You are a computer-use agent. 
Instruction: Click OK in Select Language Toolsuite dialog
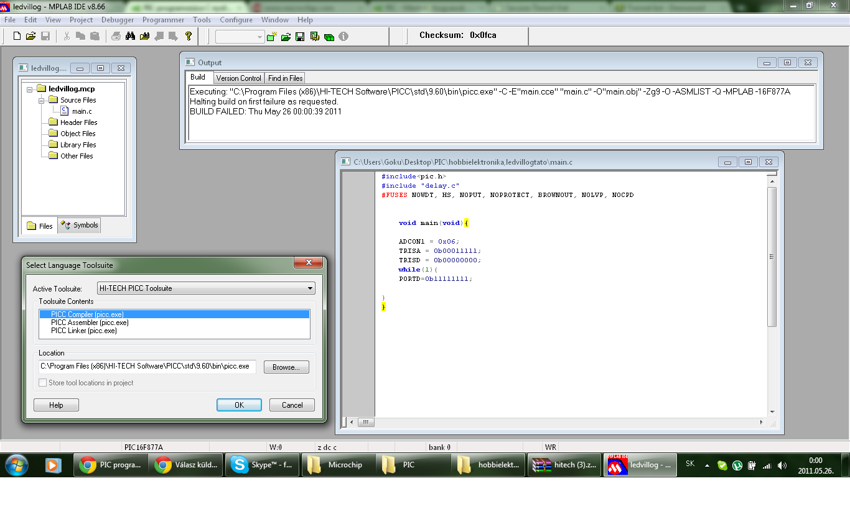(x=239, y=405)
